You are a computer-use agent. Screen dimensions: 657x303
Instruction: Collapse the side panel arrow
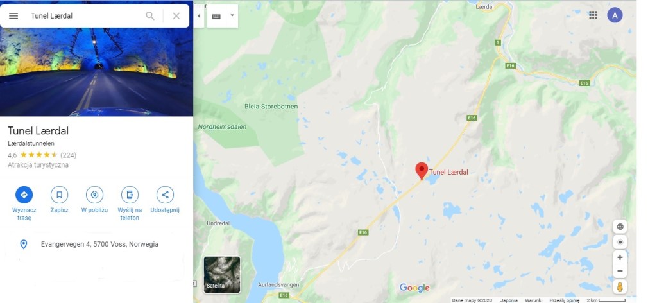[199, 16]
